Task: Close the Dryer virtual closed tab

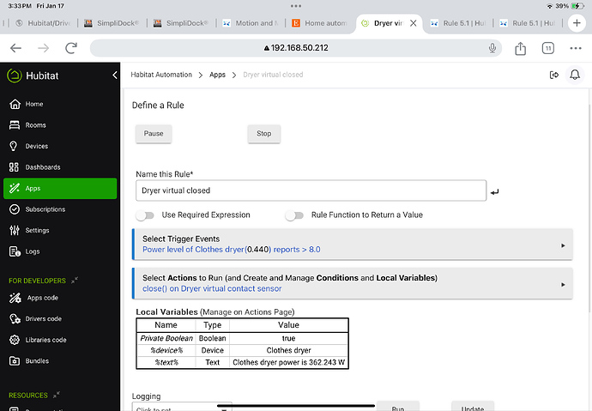Action: 413,23
